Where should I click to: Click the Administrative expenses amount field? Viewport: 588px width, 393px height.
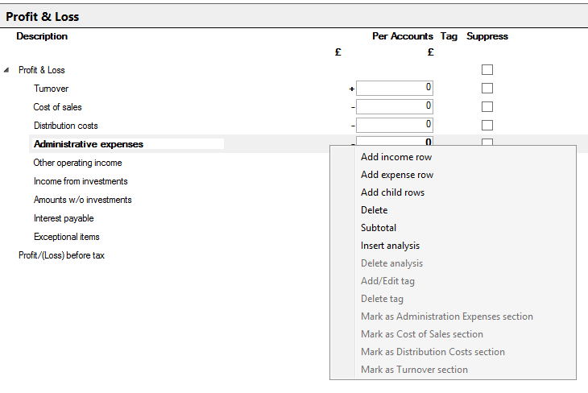pyautogui.click(x=395, y=141)
